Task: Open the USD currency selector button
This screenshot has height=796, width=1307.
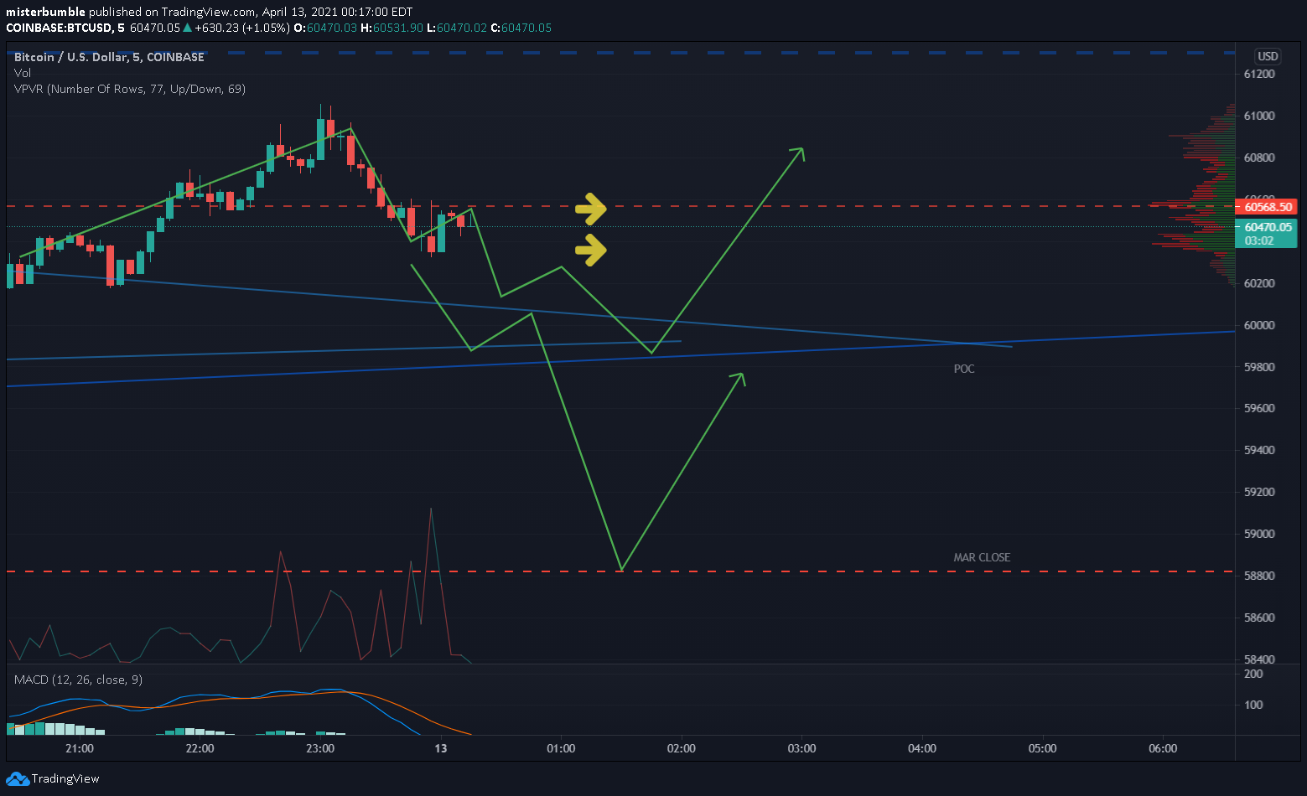Action: [x=1268, y=56]
